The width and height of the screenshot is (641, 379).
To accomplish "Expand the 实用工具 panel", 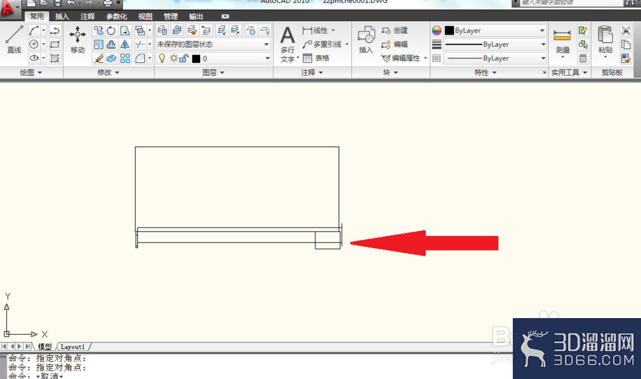I will click(569, 72).
